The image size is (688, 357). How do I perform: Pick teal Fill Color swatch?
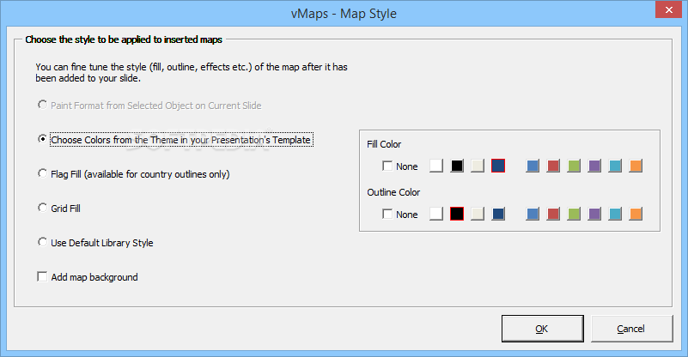click(615, 166)
